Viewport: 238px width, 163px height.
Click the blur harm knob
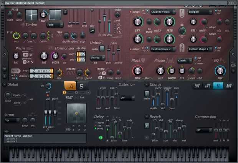tap(43, 36)
